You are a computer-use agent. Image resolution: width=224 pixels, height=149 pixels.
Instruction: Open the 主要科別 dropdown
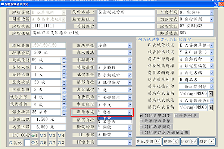click(211, 12)
